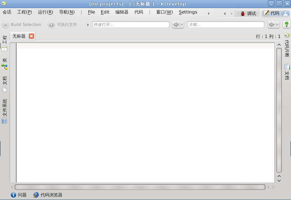Open the 代码片断 snippets panel
The image size is (291, 200).
287,45
